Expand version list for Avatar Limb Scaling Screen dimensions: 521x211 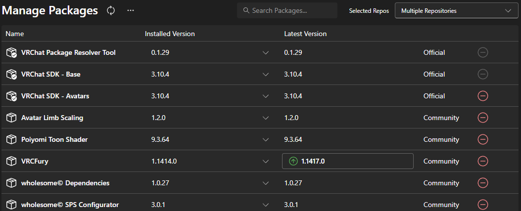tap(266, 118)
